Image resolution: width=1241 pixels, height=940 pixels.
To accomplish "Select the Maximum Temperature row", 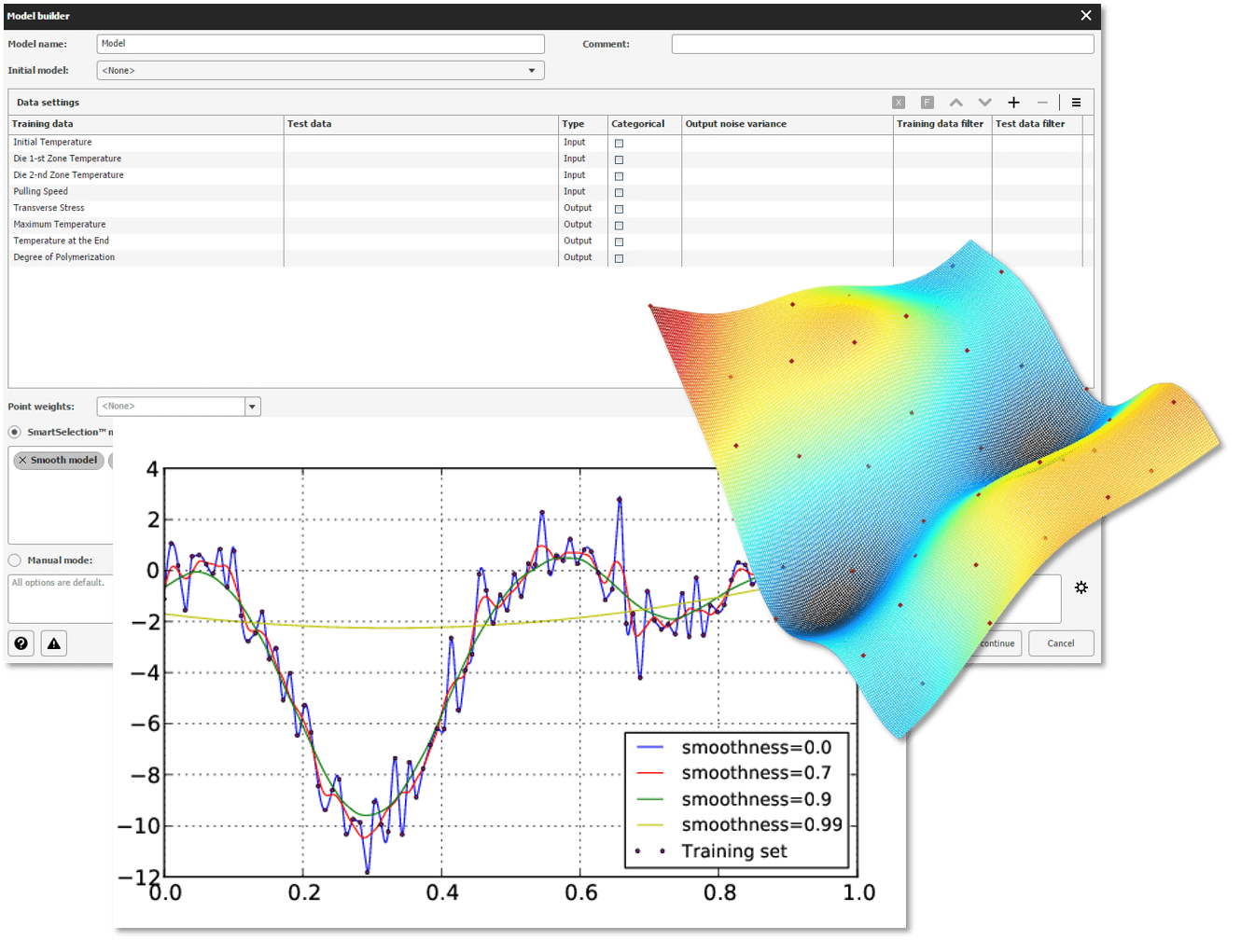I will click(x=551, y=225).
